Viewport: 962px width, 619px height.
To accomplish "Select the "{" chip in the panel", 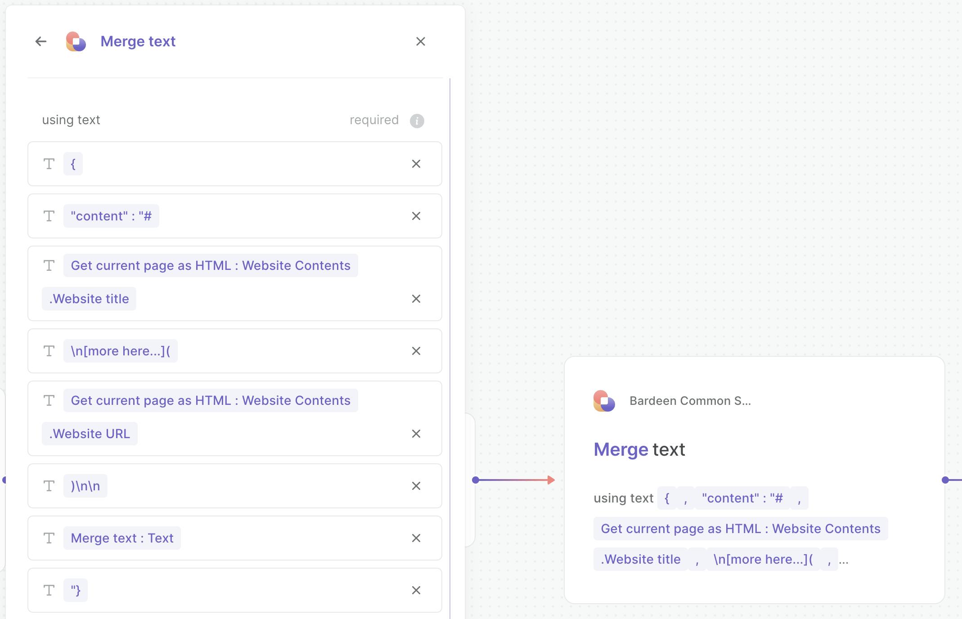I will (x=73, y=164).
